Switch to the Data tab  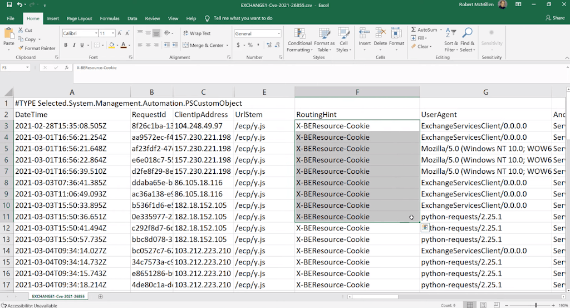132,18
